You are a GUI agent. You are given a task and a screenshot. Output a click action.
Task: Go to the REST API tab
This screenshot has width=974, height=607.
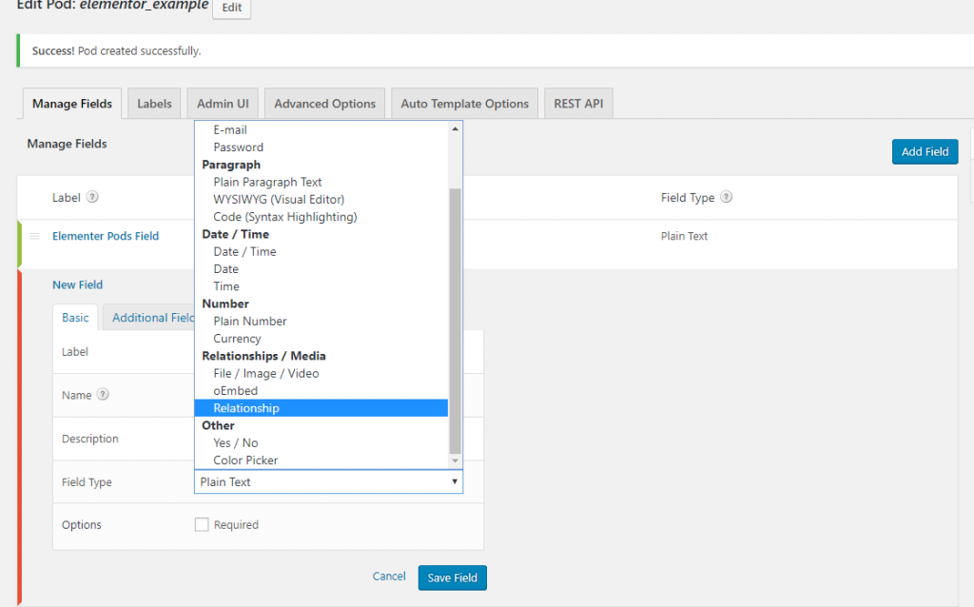578,104
